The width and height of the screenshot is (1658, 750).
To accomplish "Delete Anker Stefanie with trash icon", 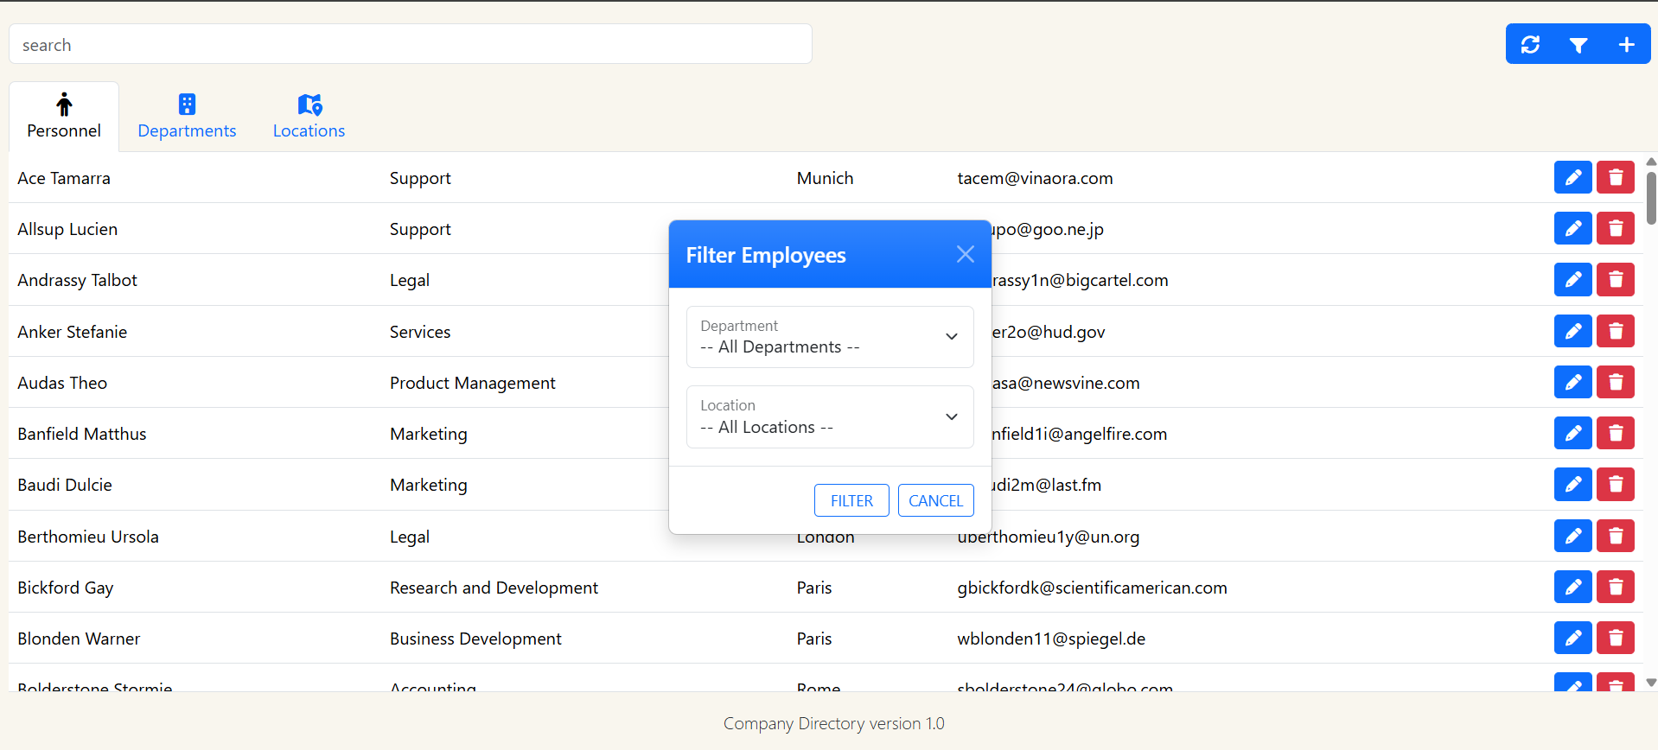I will 1615,332.
